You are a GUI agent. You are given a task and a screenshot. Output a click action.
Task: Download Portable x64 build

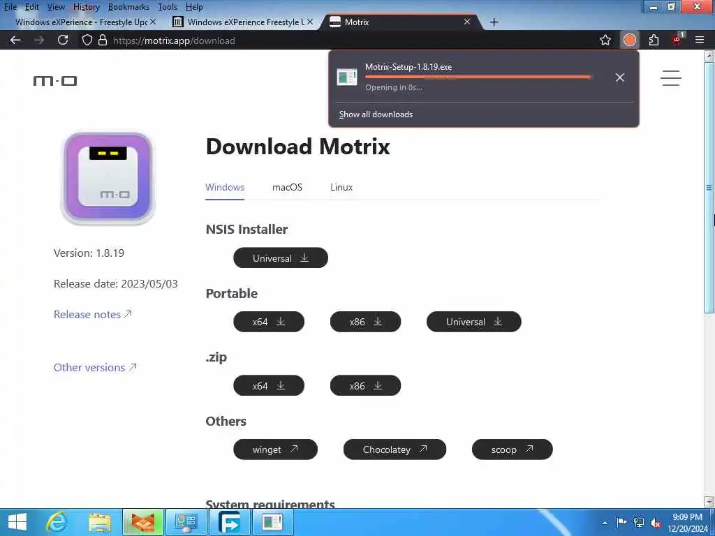(269, 322)
